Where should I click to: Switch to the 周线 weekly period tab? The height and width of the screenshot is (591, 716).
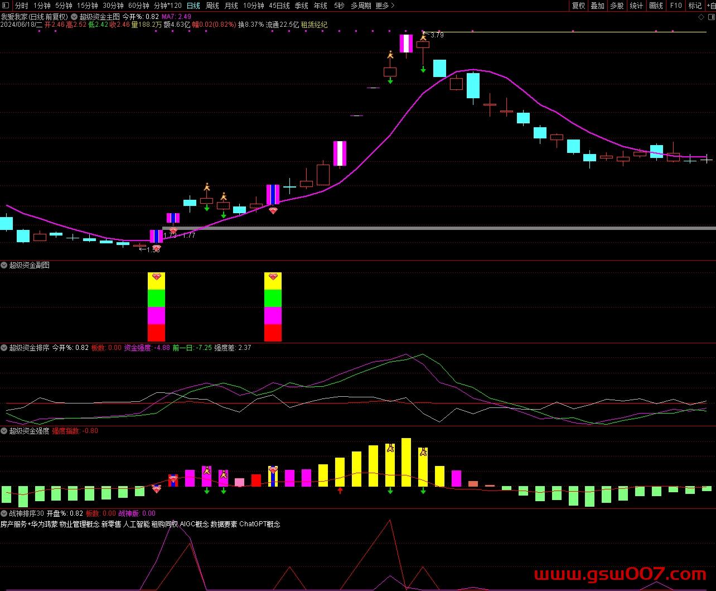[212, 6]
